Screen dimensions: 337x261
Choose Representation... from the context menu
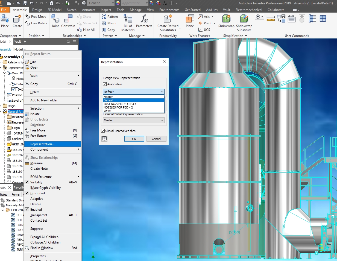[42, 144]
